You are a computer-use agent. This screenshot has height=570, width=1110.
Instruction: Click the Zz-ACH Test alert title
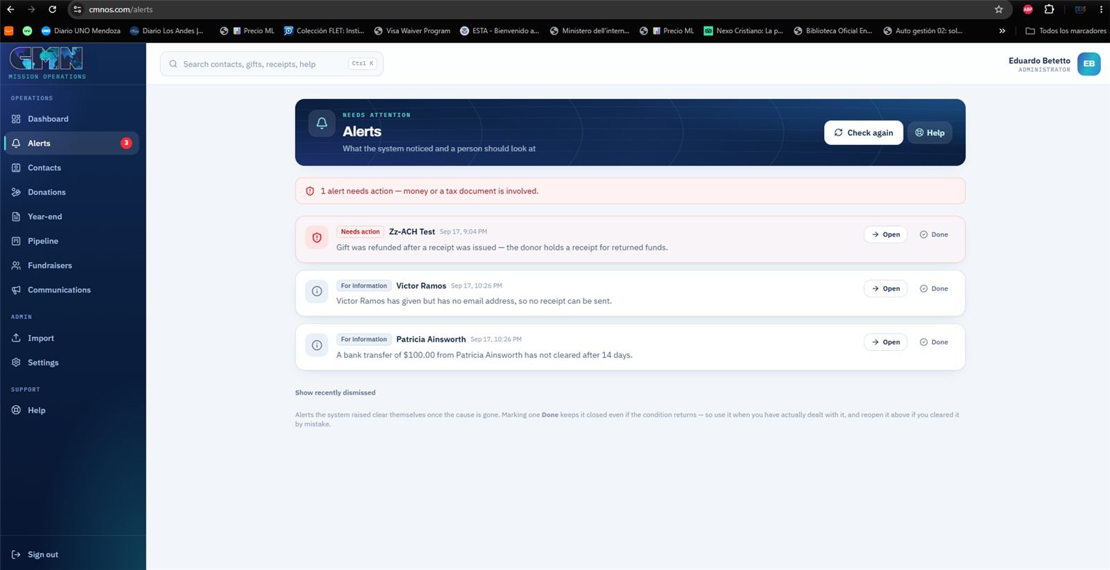point(412,232)
